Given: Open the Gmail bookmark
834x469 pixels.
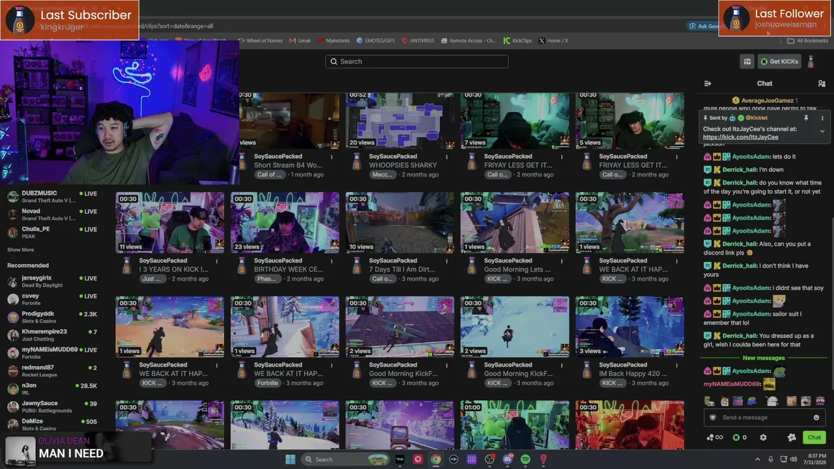Looking at the screenshot, I should click(300, 40).
